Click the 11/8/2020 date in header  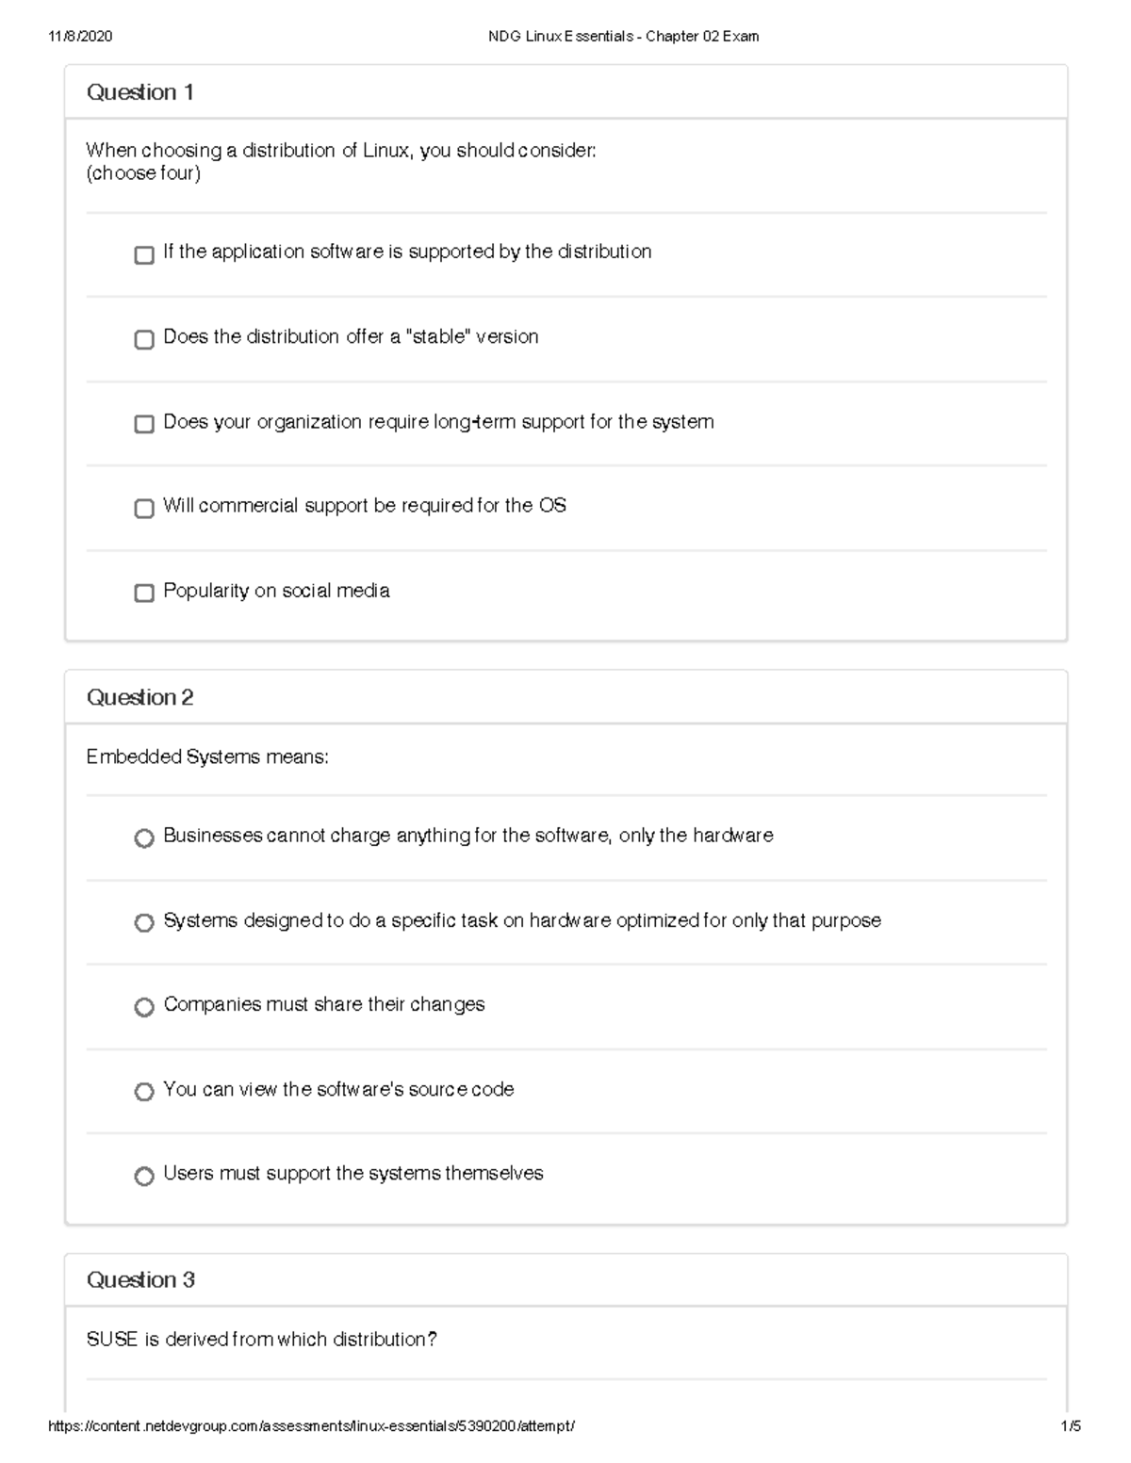(80, 37)
